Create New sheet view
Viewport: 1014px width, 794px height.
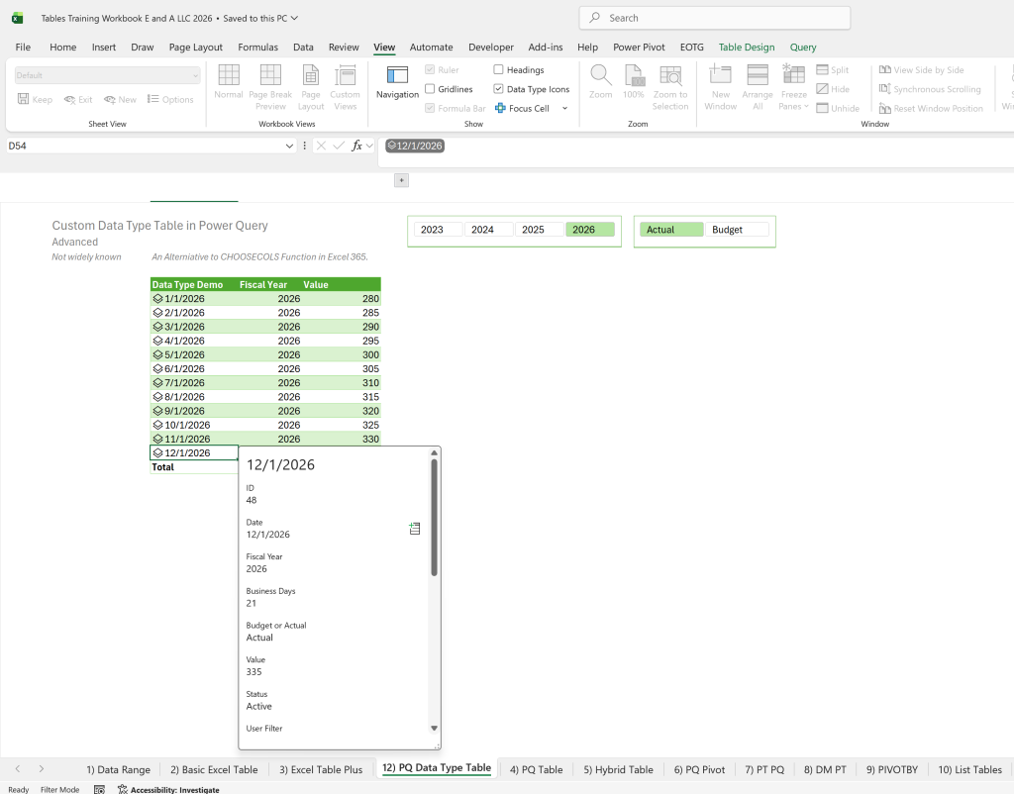click(120, 100)
